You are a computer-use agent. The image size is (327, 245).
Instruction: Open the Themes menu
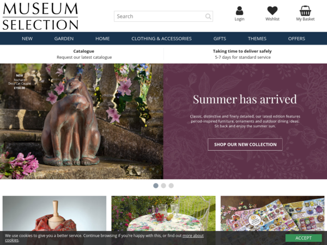(257, 39)
